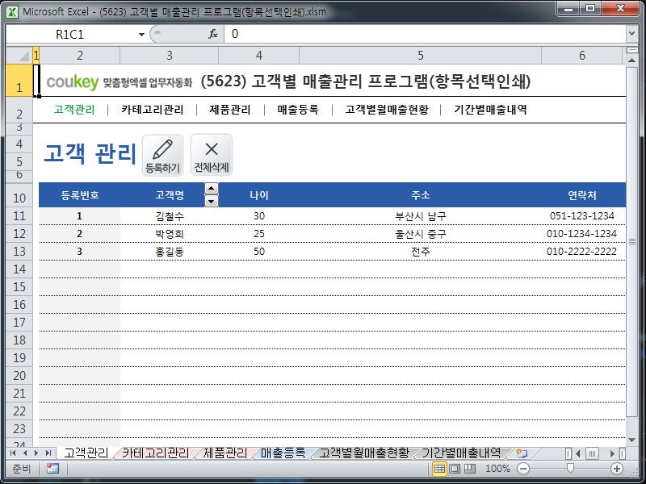Viewport: 646px width, 484px height.
Task: Click the spinner up arrow beside 고객명
Action: 212,189
